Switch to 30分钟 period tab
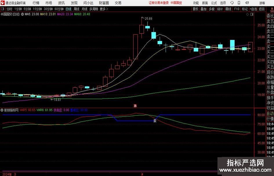This screenshot has width=274, height=176. pos(48,9)
